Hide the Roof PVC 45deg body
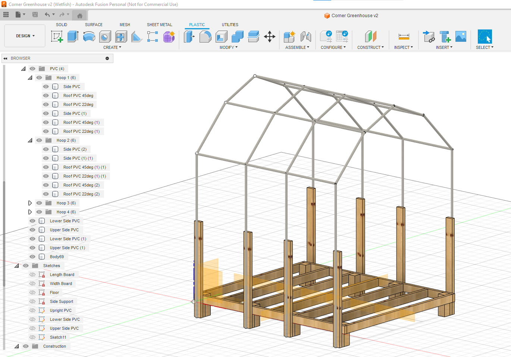 pyautogui.click(x=46, y=95)
